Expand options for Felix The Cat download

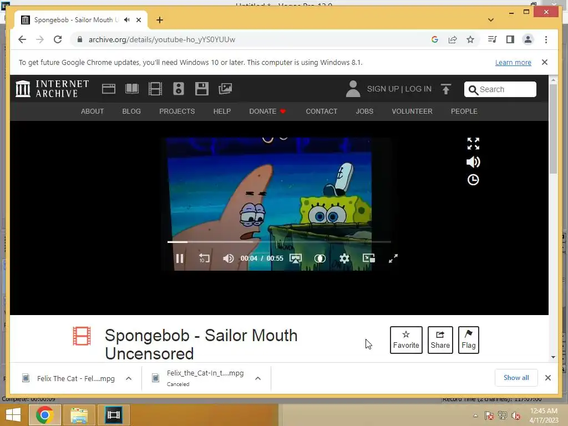pos(129,378)
